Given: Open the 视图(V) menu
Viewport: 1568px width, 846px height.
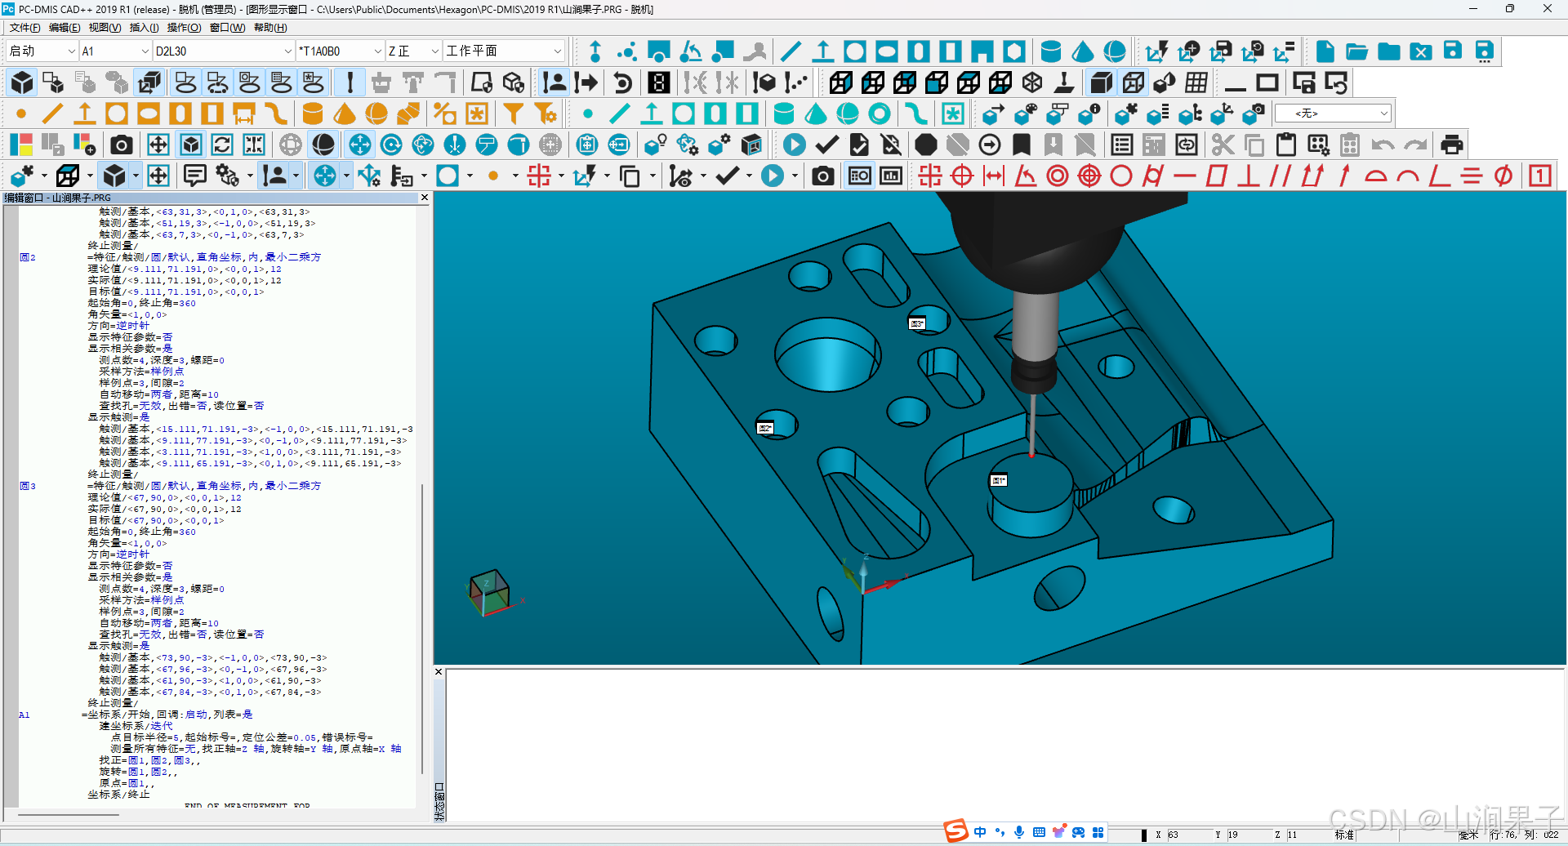Looking at the screenshot, I should click(x=105, y=27).
